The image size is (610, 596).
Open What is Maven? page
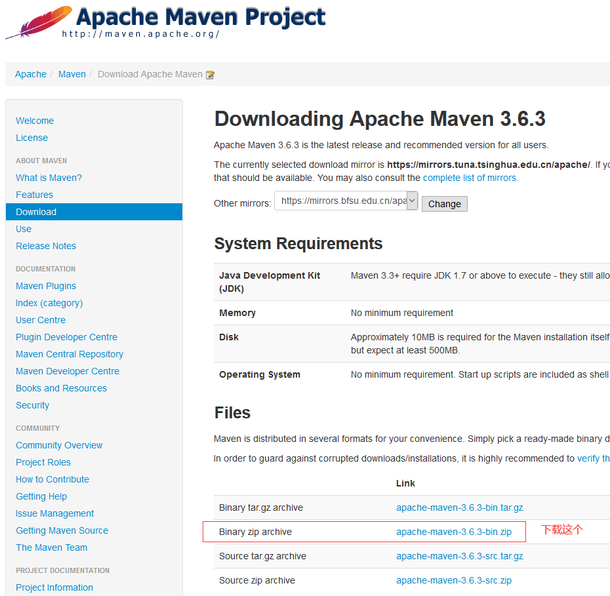[49, 178]
